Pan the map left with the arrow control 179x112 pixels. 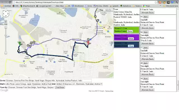pos(4,14)
